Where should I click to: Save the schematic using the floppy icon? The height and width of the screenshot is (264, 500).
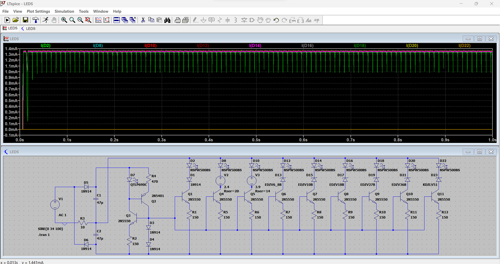coord(26,20)
